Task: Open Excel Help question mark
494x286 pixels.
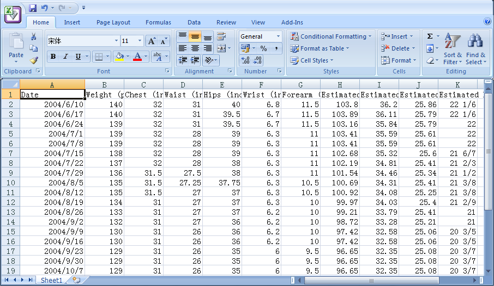Action: point(487,21)
